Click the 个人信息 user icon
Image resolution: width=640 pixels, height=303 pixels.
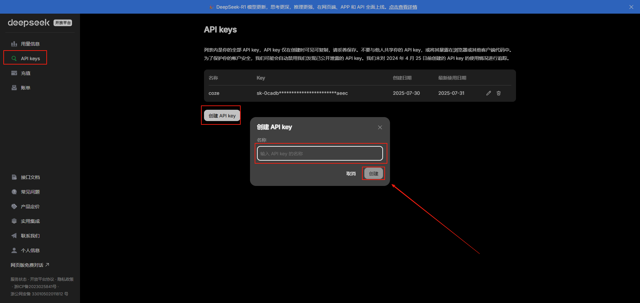tap(14, 250)
